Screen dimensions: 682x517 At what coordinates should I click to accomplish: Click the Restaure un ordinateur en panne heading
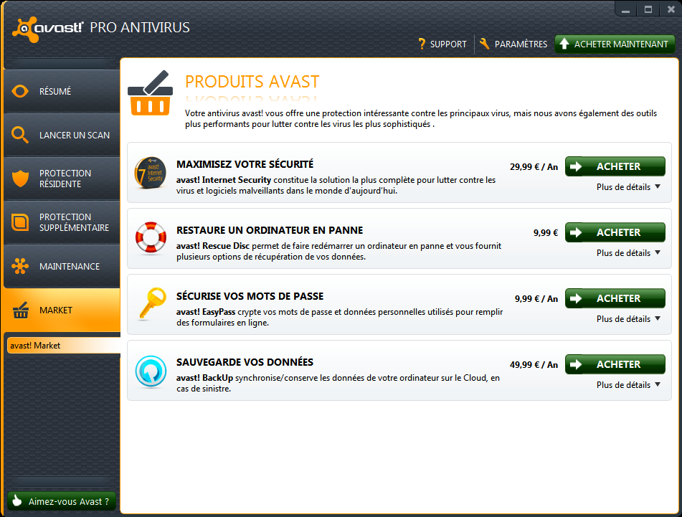[270, 230]
